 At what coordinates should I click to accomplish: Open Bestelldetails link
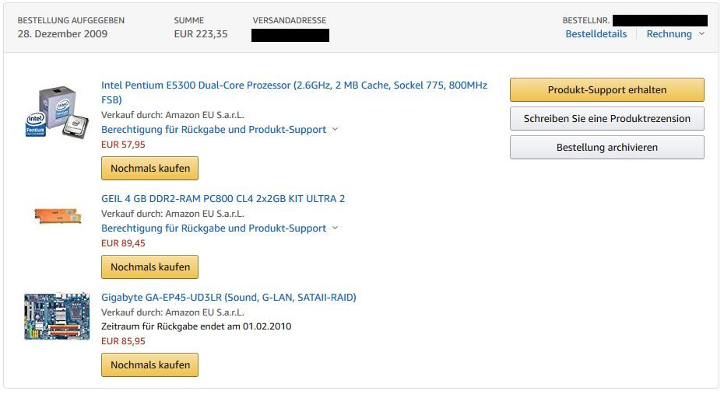596,34
